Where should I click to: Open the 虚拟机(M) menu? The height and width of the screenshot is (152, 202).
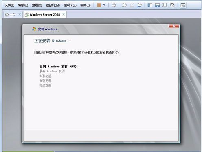53,5
